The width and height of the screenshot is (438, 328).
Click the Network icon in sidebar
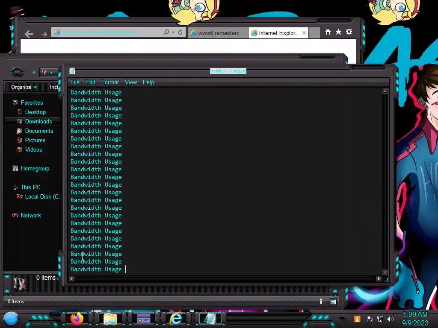(15, 215)
